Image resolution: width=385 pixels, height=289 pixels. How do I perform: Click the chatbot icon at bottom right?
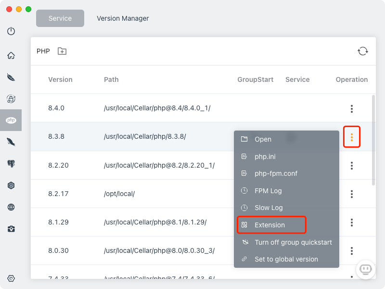click(x=365, y=269)
